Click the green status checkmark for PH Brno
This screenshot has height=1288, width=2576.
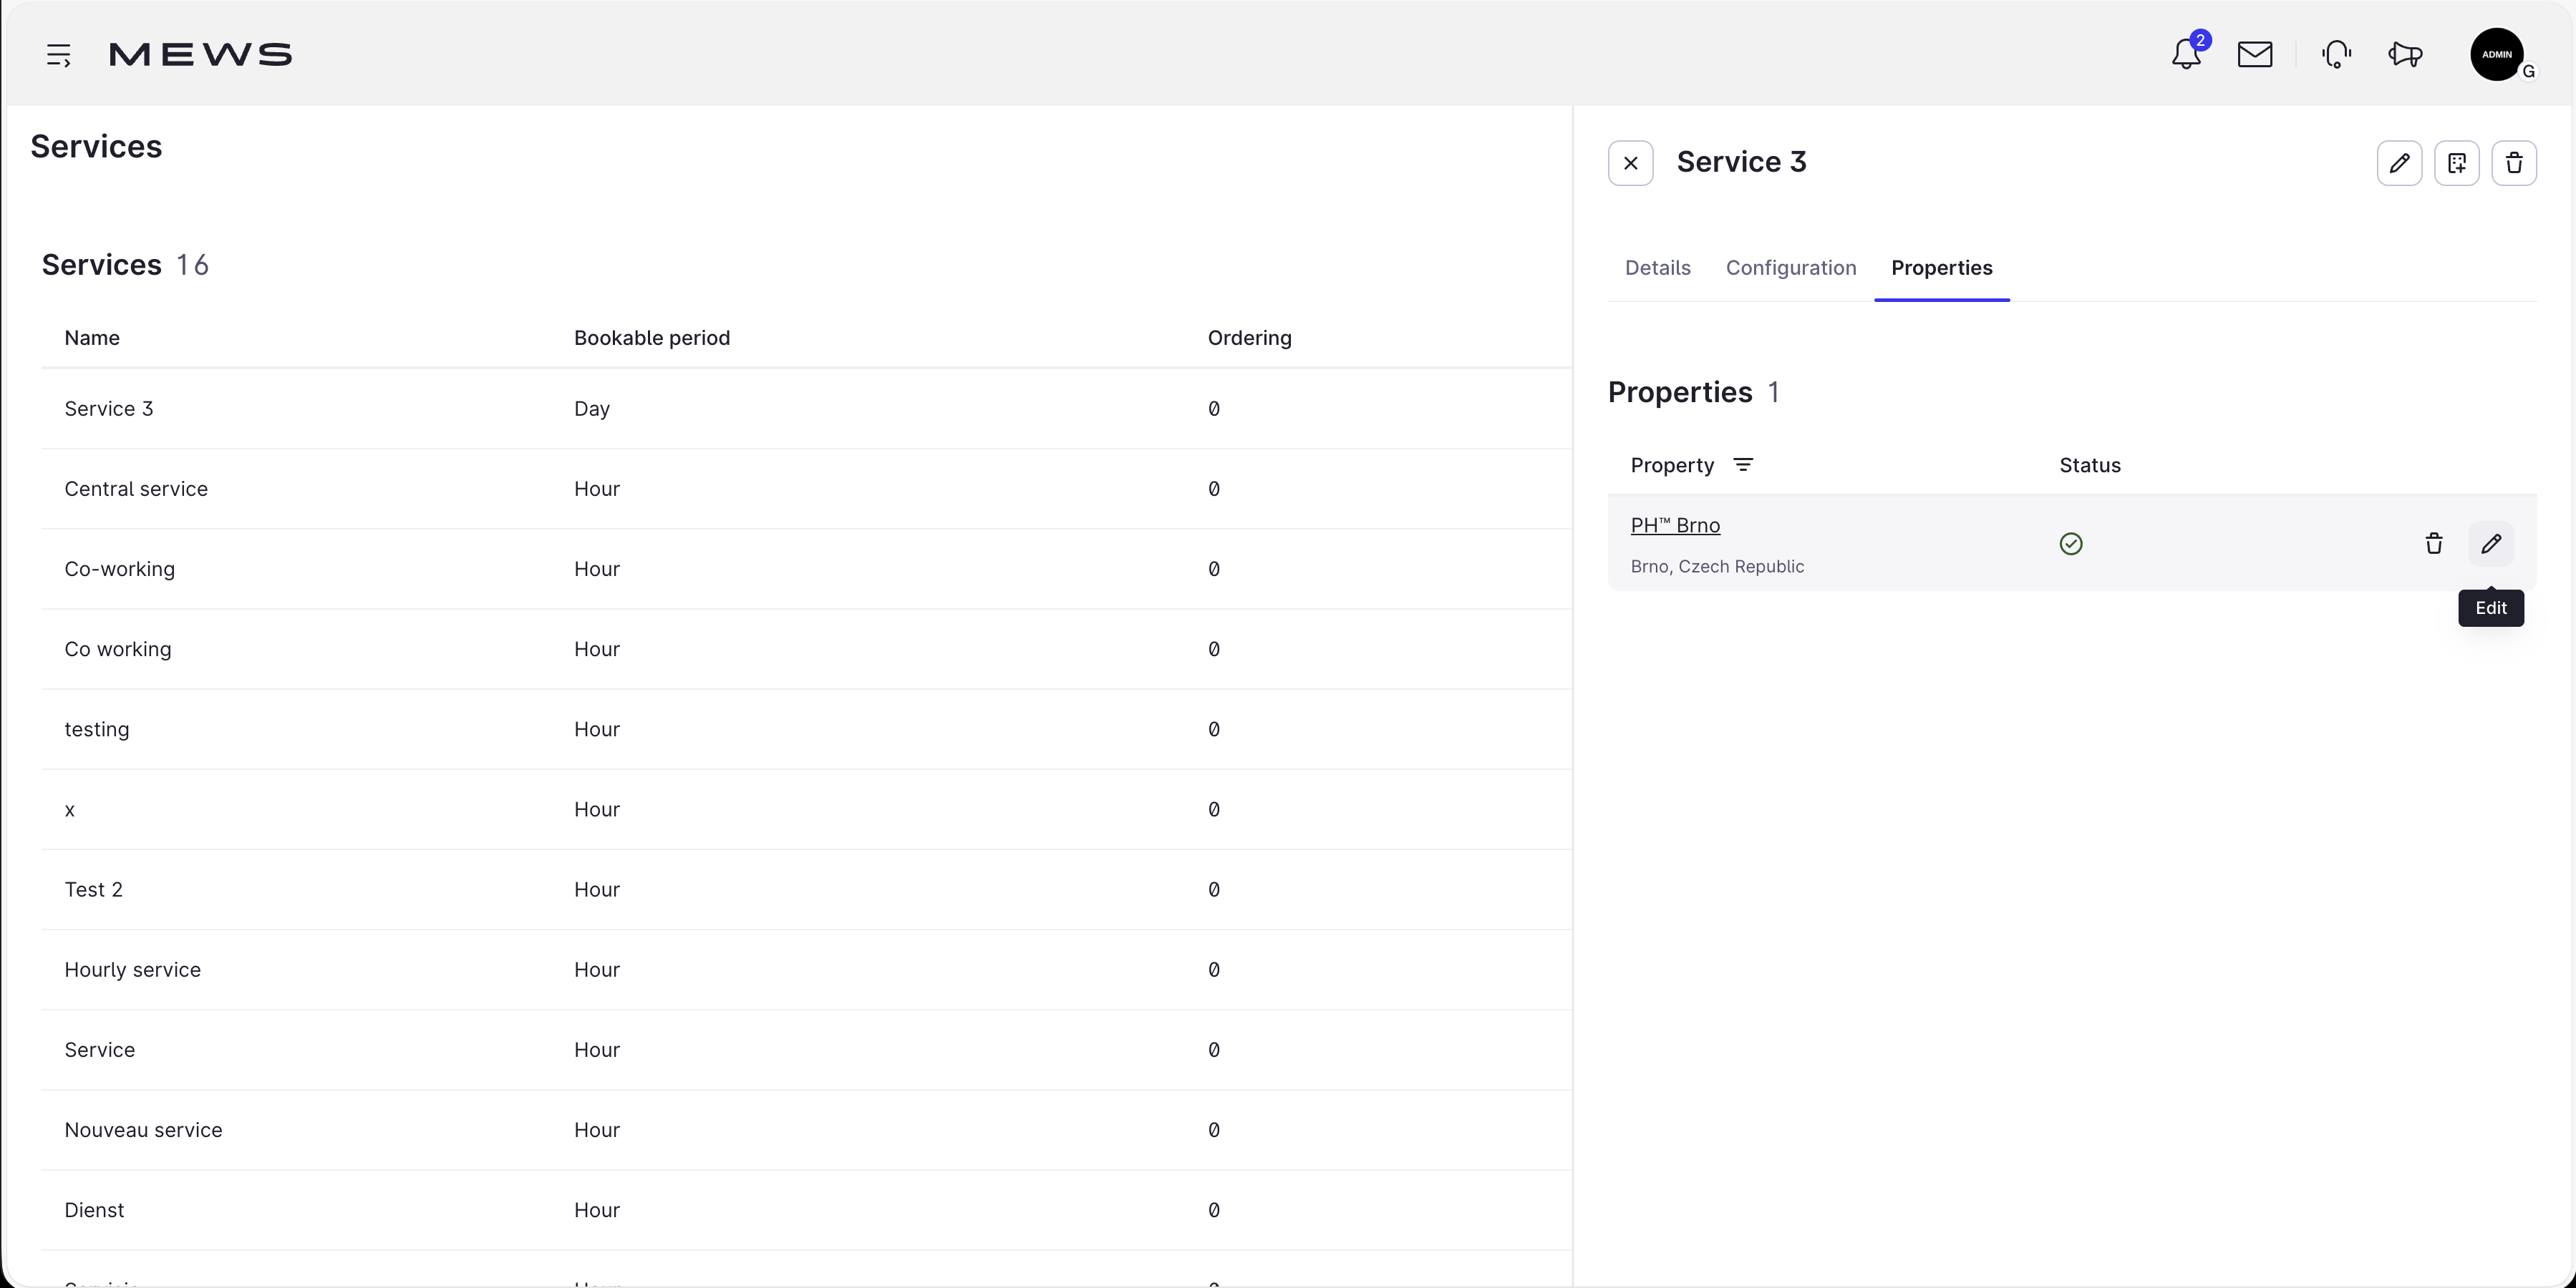point(2071,544)
